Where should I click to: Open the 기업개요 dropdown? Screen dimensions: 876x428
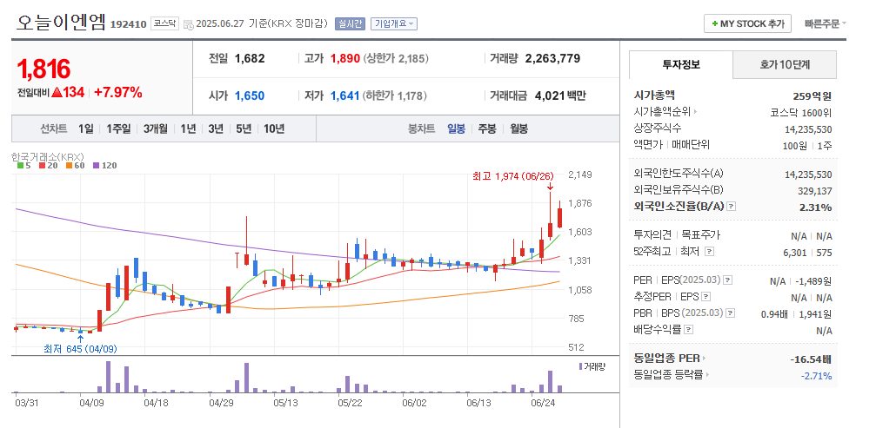394,24
